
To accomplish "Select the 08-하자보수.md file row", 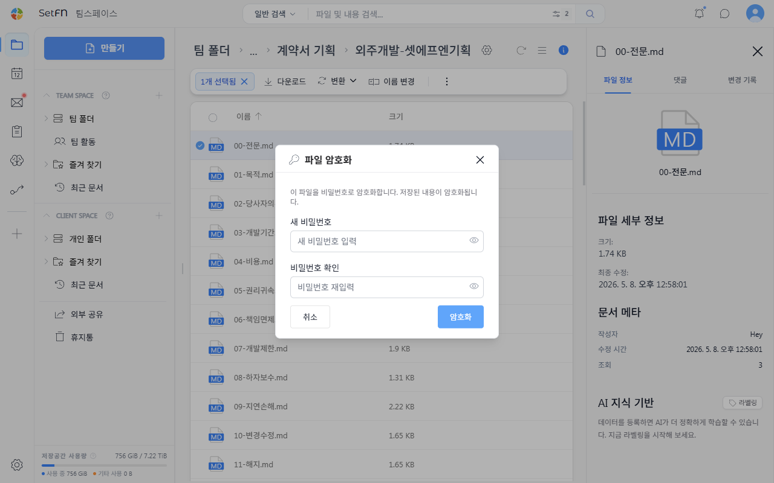I will (x=382, y=377).
